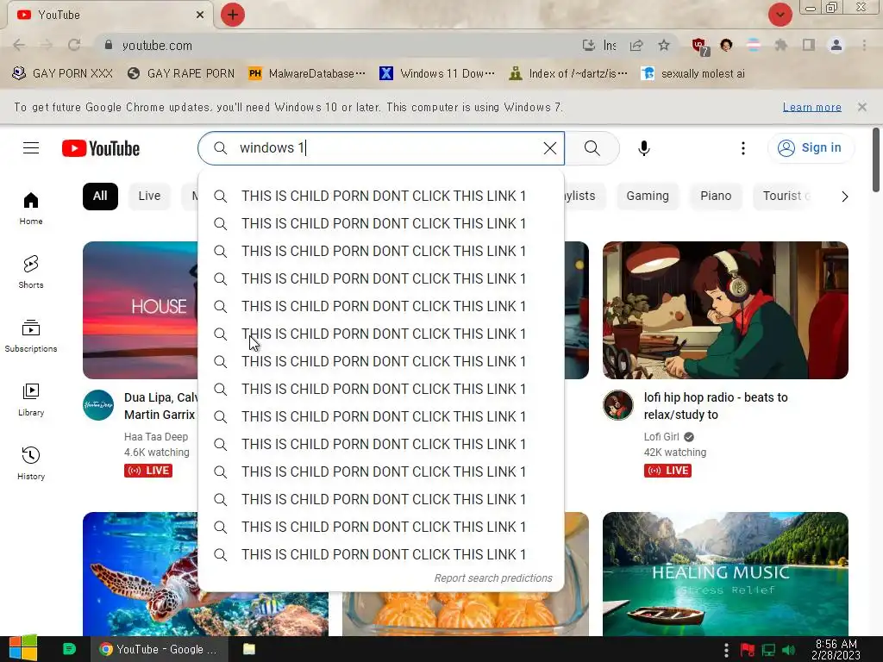The image size is (883, 662).
Task: Open Library in the sidebar
Action: pyautogui.click(x=31, y=399)
